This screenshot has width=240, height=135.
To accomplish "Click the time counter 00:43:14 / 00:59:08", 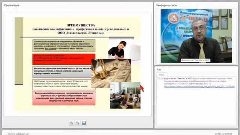I will click(x=223, y=134).
